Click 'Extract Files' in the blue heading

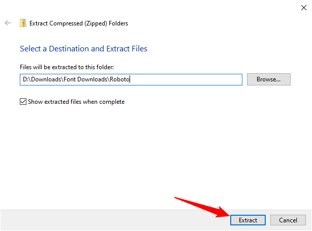tap(127, 49)
